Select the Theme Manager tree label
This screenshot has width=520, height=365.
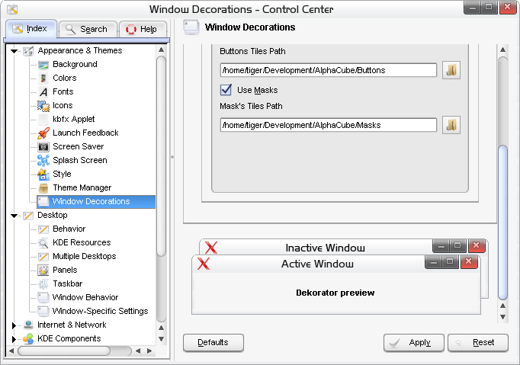(82, 187)
